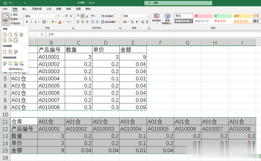Screen dimensions: 261x161
Task: Toggle align text left
Action: (78, 22)
